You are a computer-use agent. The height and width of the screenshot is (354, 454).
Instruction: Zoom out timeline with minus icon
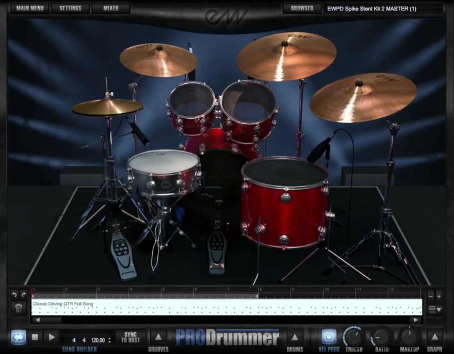coord(431,296)
